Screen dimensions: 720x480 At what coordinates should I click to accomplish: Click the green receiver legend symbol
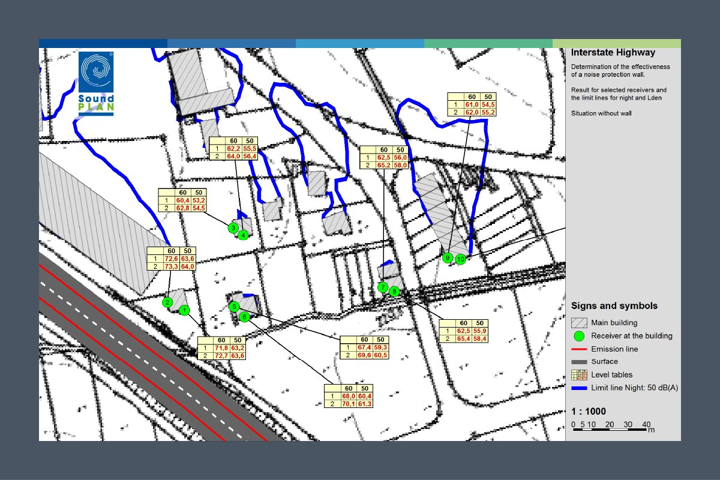click(578, 336)
